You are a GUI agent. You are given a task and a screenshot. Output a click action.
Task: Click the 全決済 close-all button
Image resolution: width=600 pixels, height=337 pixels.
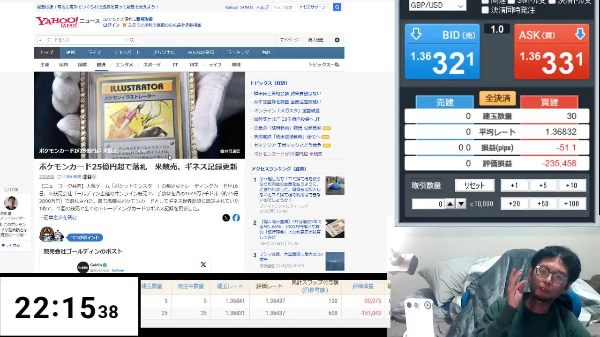[497, 98]
